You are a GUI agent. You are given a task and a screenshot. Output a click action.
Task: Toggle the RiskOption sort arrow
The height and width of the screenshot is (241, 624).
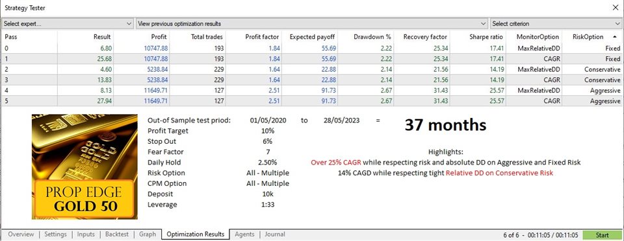pos(616,36)
